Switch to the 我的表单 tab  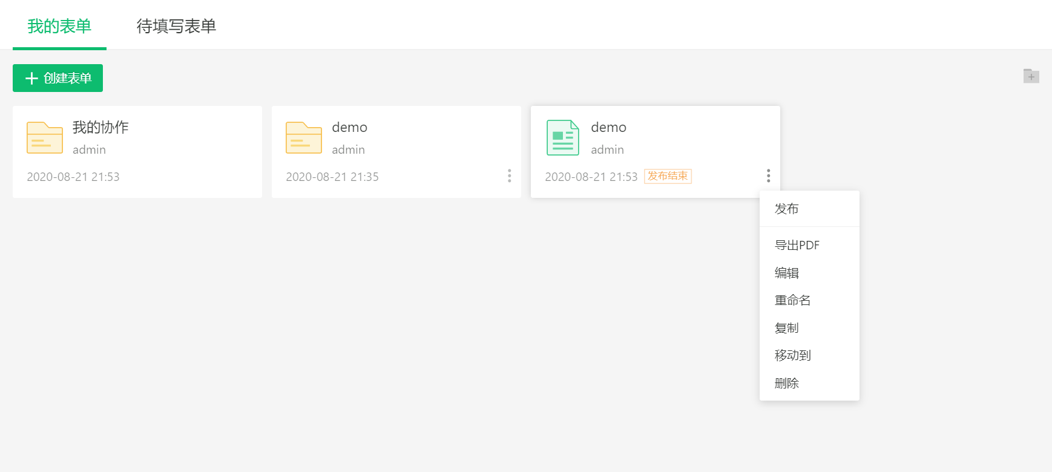tap(59, 26)
